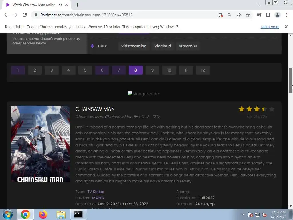Switch to episode 5

[85, 70]
